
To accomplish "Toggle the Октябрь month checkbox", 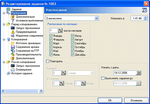I will pyautogui.click(x=72, y=47).
